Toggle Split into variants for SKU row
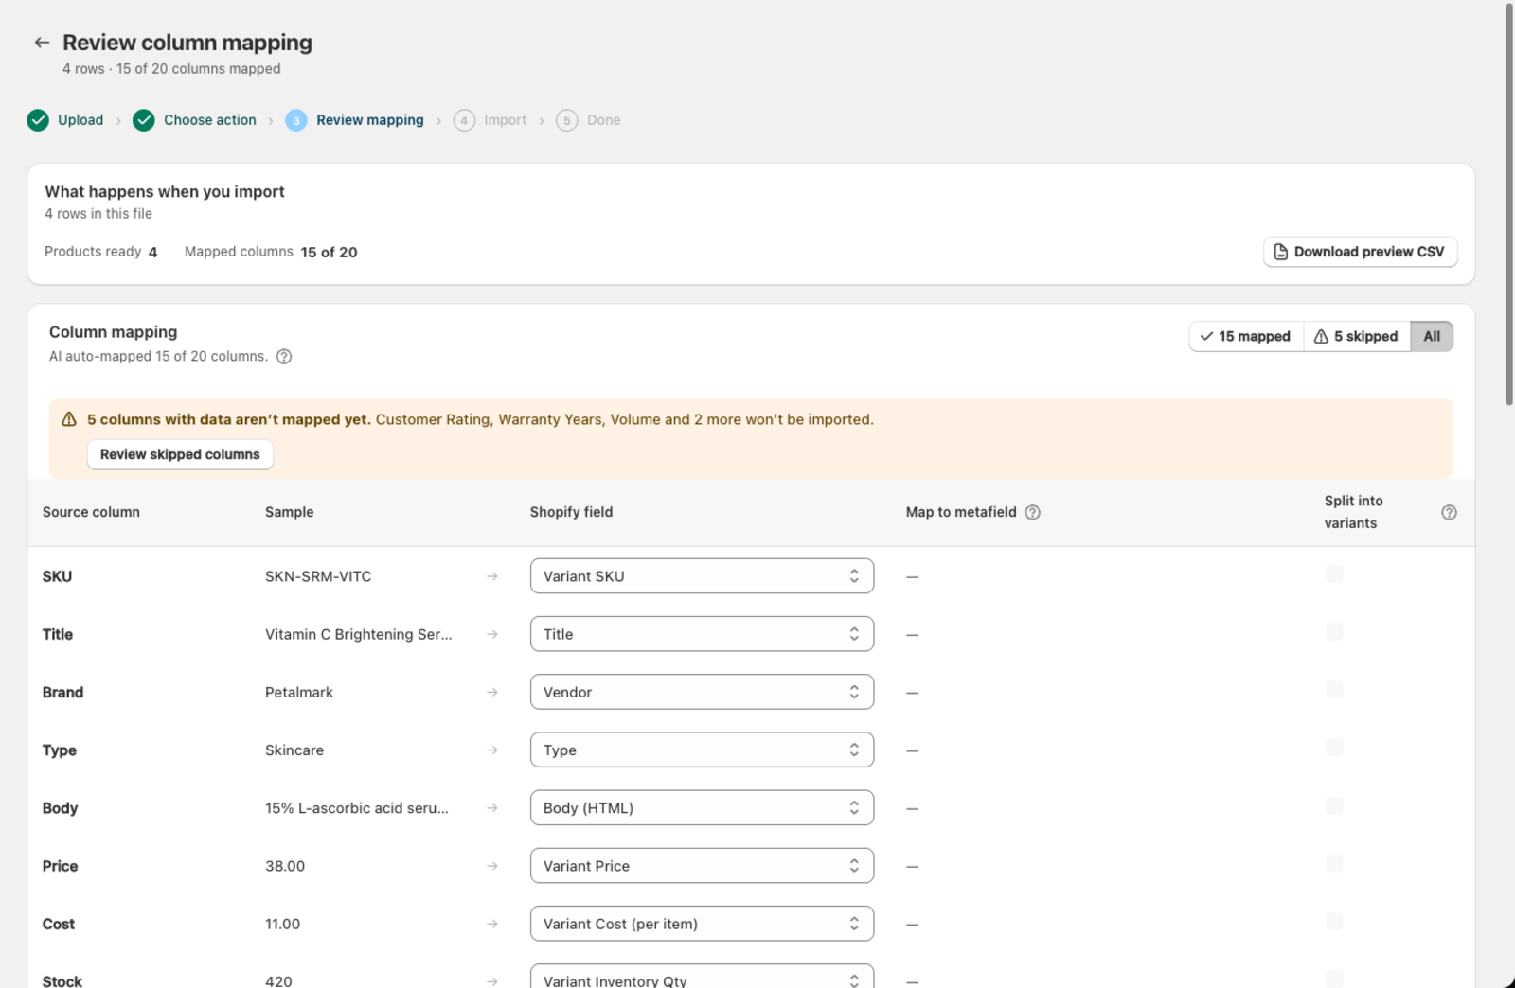The width and height of the screenshot is (1515, 988). tap(1334, 573)
